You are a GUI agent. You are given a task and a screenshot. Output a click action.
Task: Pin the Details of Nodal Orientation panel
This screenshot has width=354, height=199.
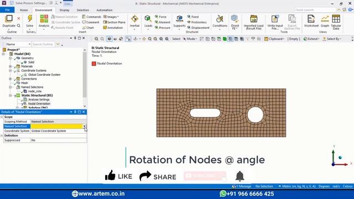click(x=75, y=112)
